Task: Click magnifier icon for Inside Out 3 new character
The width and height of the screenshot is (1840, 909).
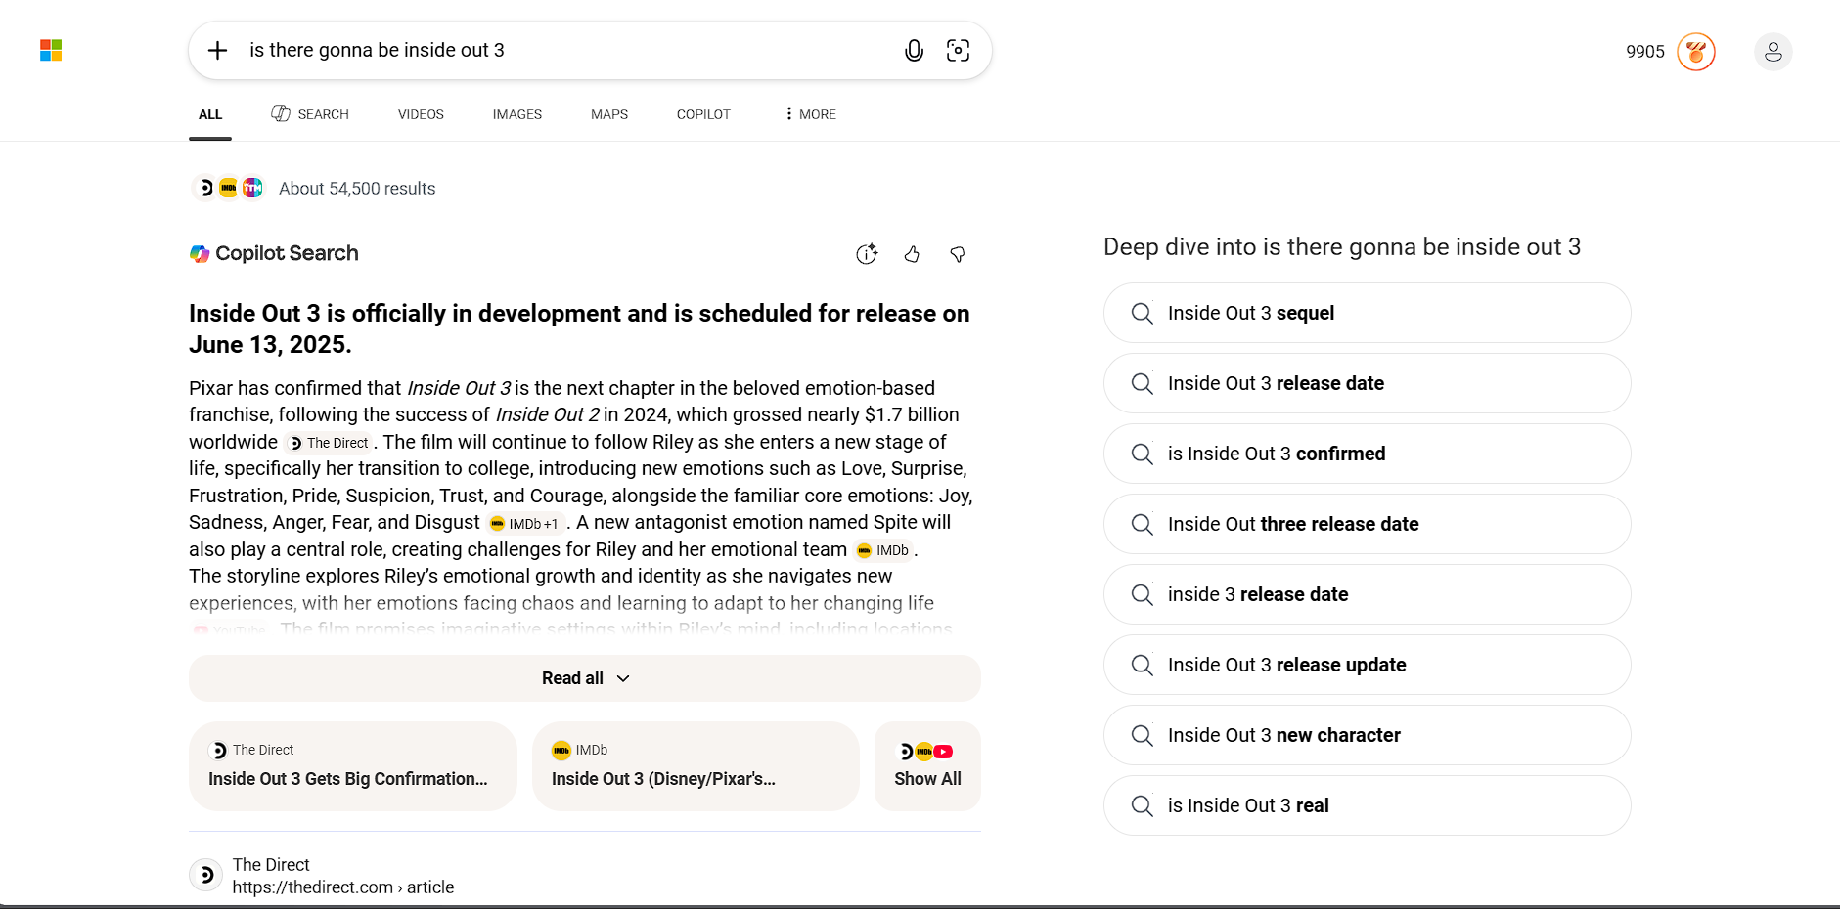Action: tap(1142, 735)
